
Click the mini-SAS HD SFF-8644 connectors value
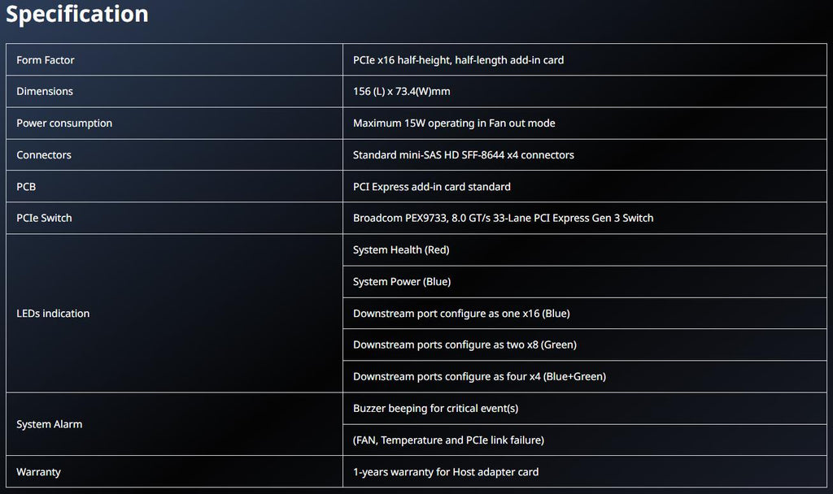point(463,155)
